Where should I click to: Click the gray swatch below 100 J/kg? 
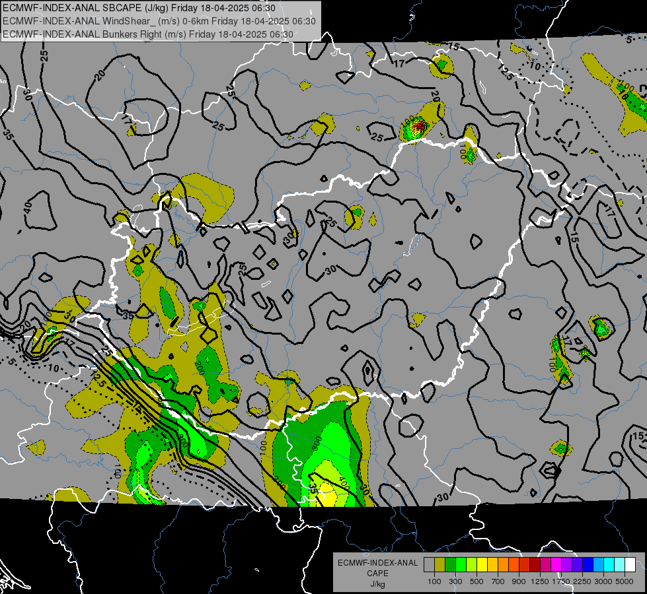tap(429, 565)
